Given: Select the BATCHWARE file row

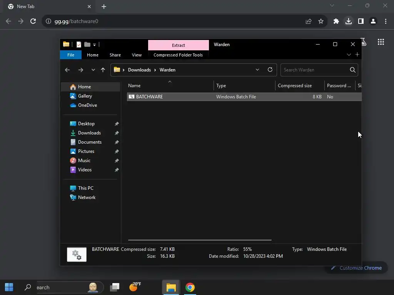Looking at the screenshot, I should (244, 97).
